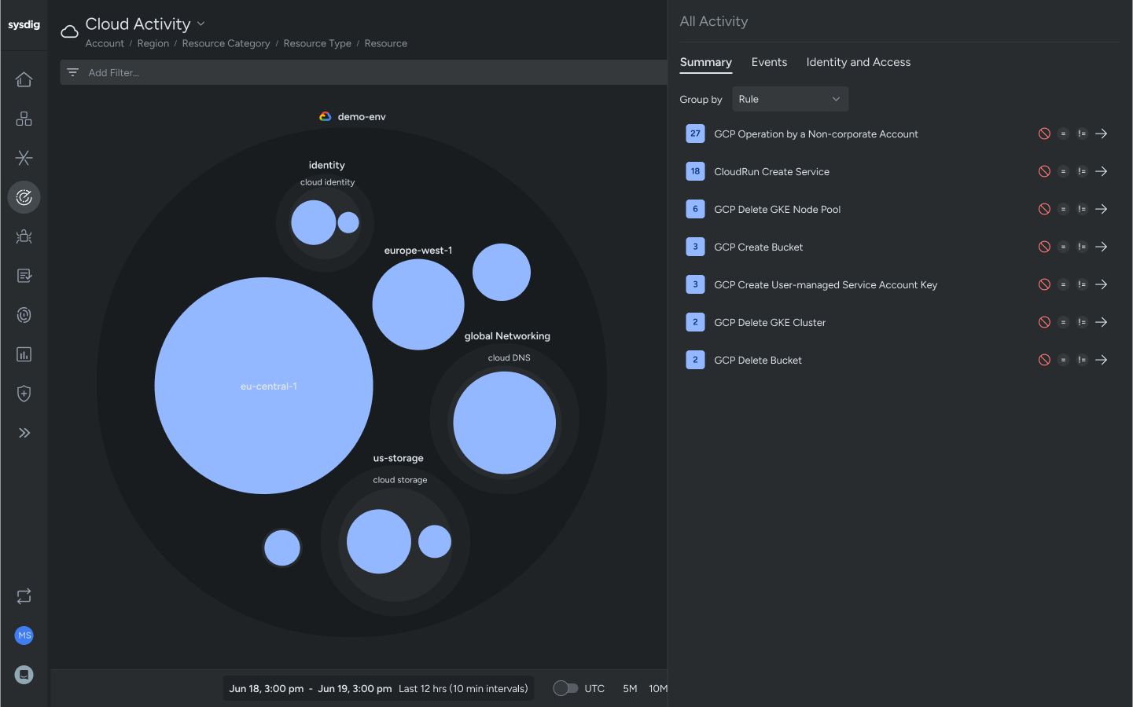The image size is (1133, 707).
Task: Disable the CloudRun Create Service rule
Action: tap(1044, 171)
